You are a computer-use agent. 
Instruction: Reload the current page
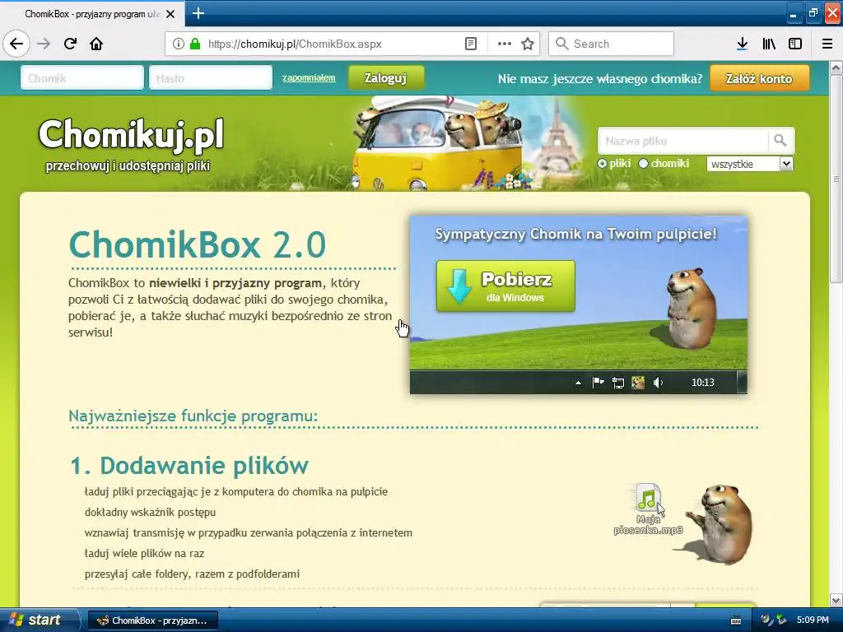point(70,44)
